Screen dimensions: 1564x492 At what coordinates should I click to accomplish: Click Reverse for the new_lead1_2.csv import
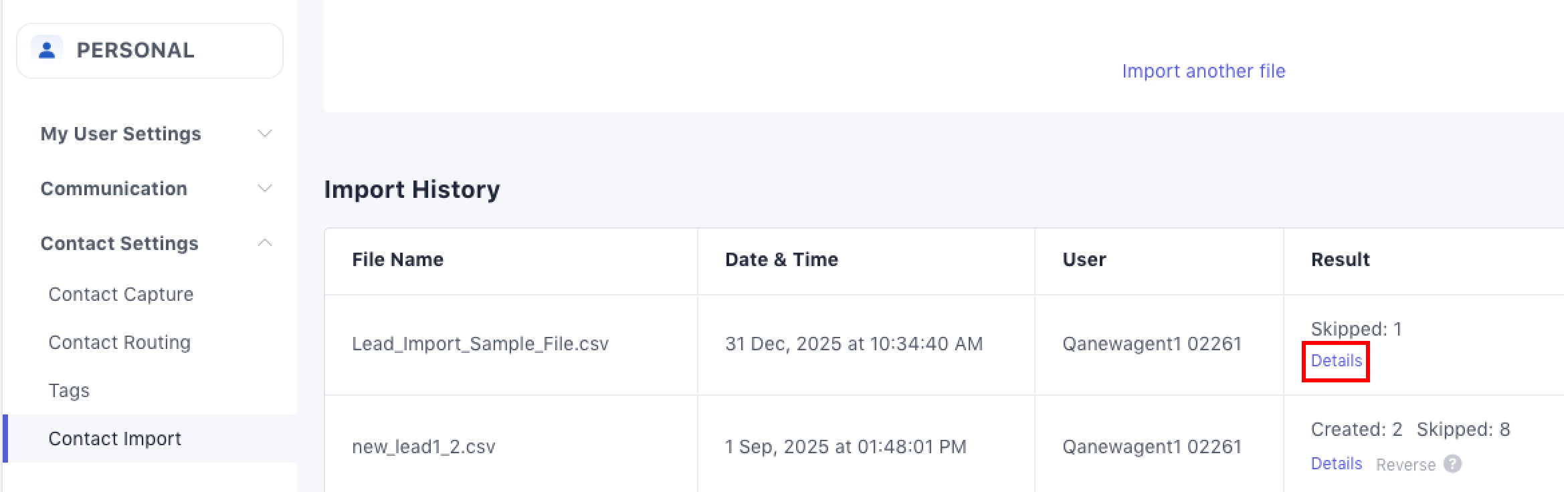click(x=1405, y=465)
